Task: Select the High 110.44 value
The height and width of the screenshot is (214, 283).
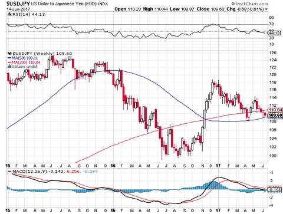Action: tap(155, 9)
